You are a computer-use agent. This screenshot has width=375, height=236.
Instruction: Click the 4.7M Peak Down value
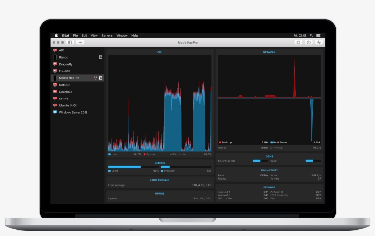coord(316,143)
